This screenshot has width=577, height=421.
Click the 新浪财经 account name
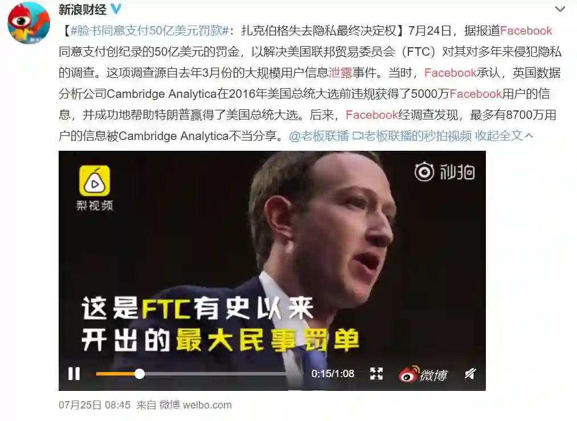coord(83,10)
